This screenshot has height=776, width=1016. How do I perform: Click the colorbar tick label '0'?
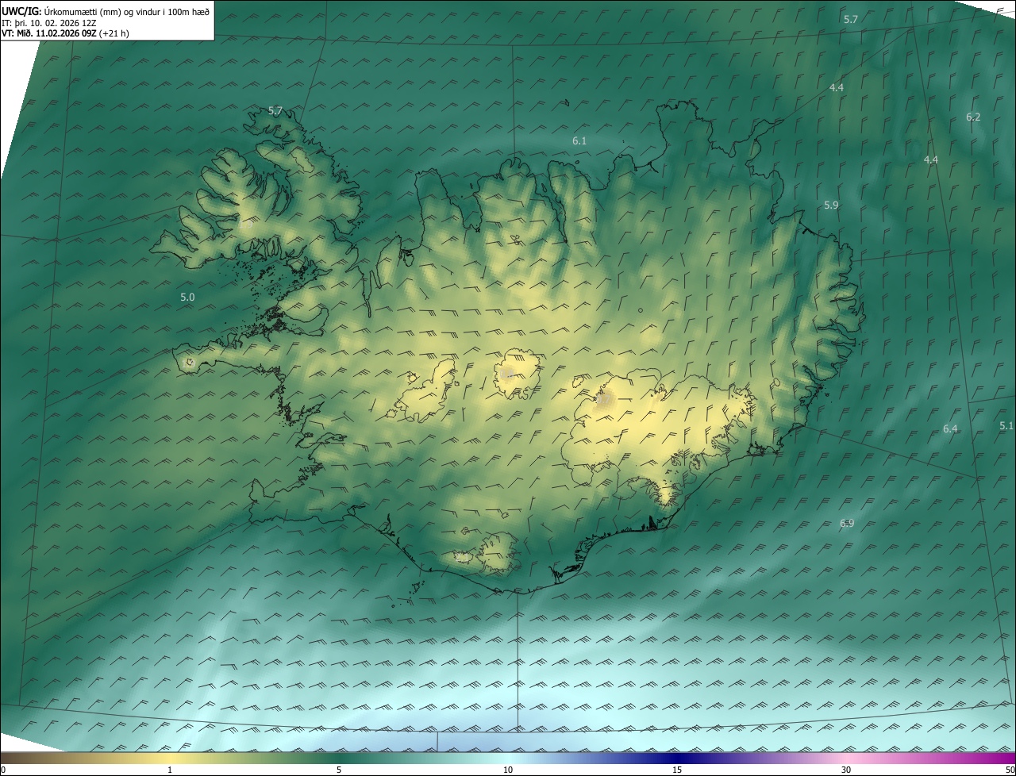pyautogui.click(x=2, y=770)
